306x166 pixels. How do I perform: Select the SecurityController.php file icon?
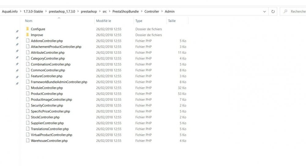click(28, 105)
